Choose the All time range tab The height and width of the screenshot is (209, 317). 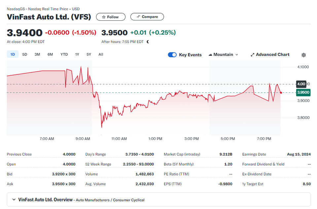[101, 54]
